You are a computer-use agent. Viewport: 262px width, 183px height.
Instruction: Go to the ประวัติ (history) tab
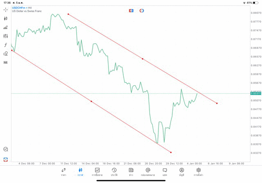pos(114,172)
